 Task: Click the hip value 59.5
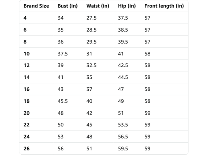[x=123, y=149]
